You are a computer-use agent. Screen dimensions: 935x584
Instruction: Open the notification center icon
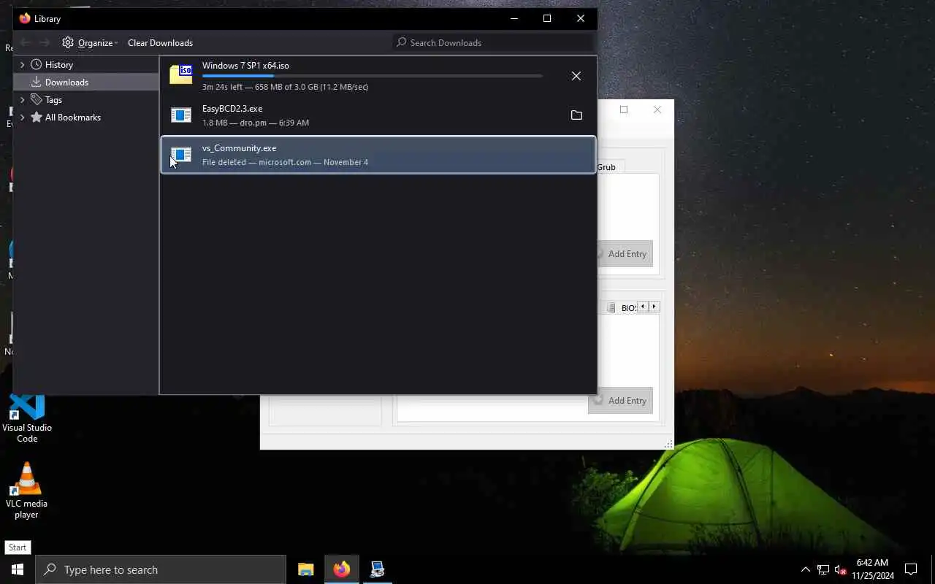(x=911, y=569)
